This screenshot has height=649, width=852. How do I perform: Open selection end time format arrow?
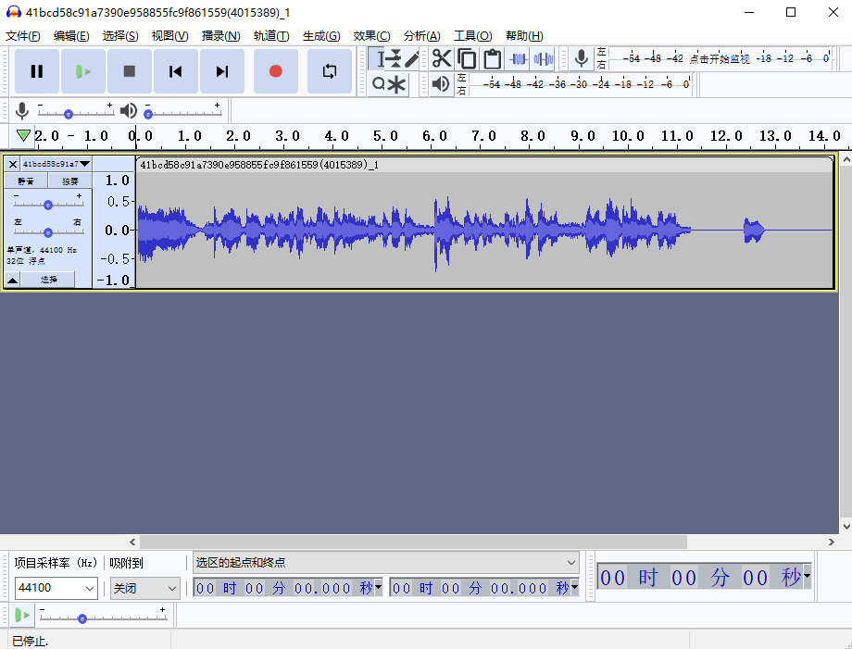pyautogui.click(x=574, y=587)
